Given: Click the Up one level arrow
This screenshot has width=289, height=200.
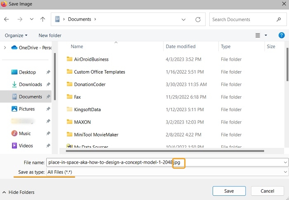Looking at the screenshot, I should tap(43, 19).
